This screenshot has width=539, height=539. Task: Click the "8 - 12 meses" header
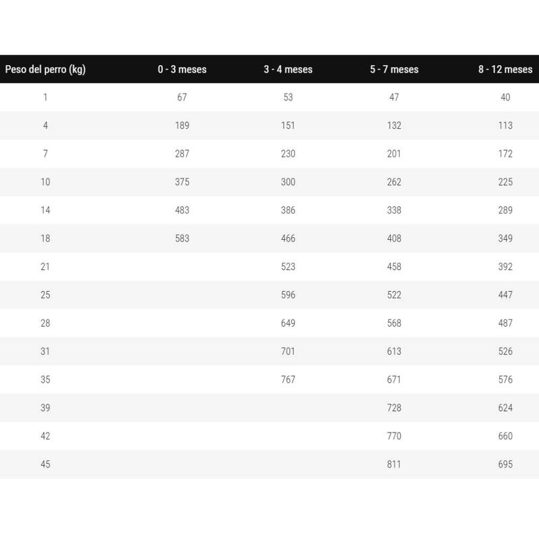505,69
